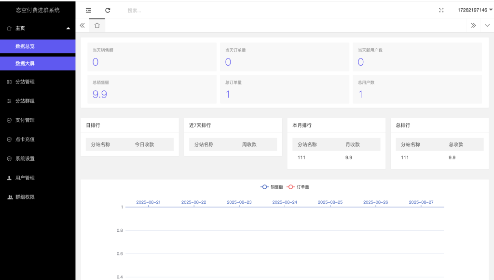Click the collapse-sidebar hamburger icon
This screenshot has height=280, width=494.
click(x=88, y=10)
